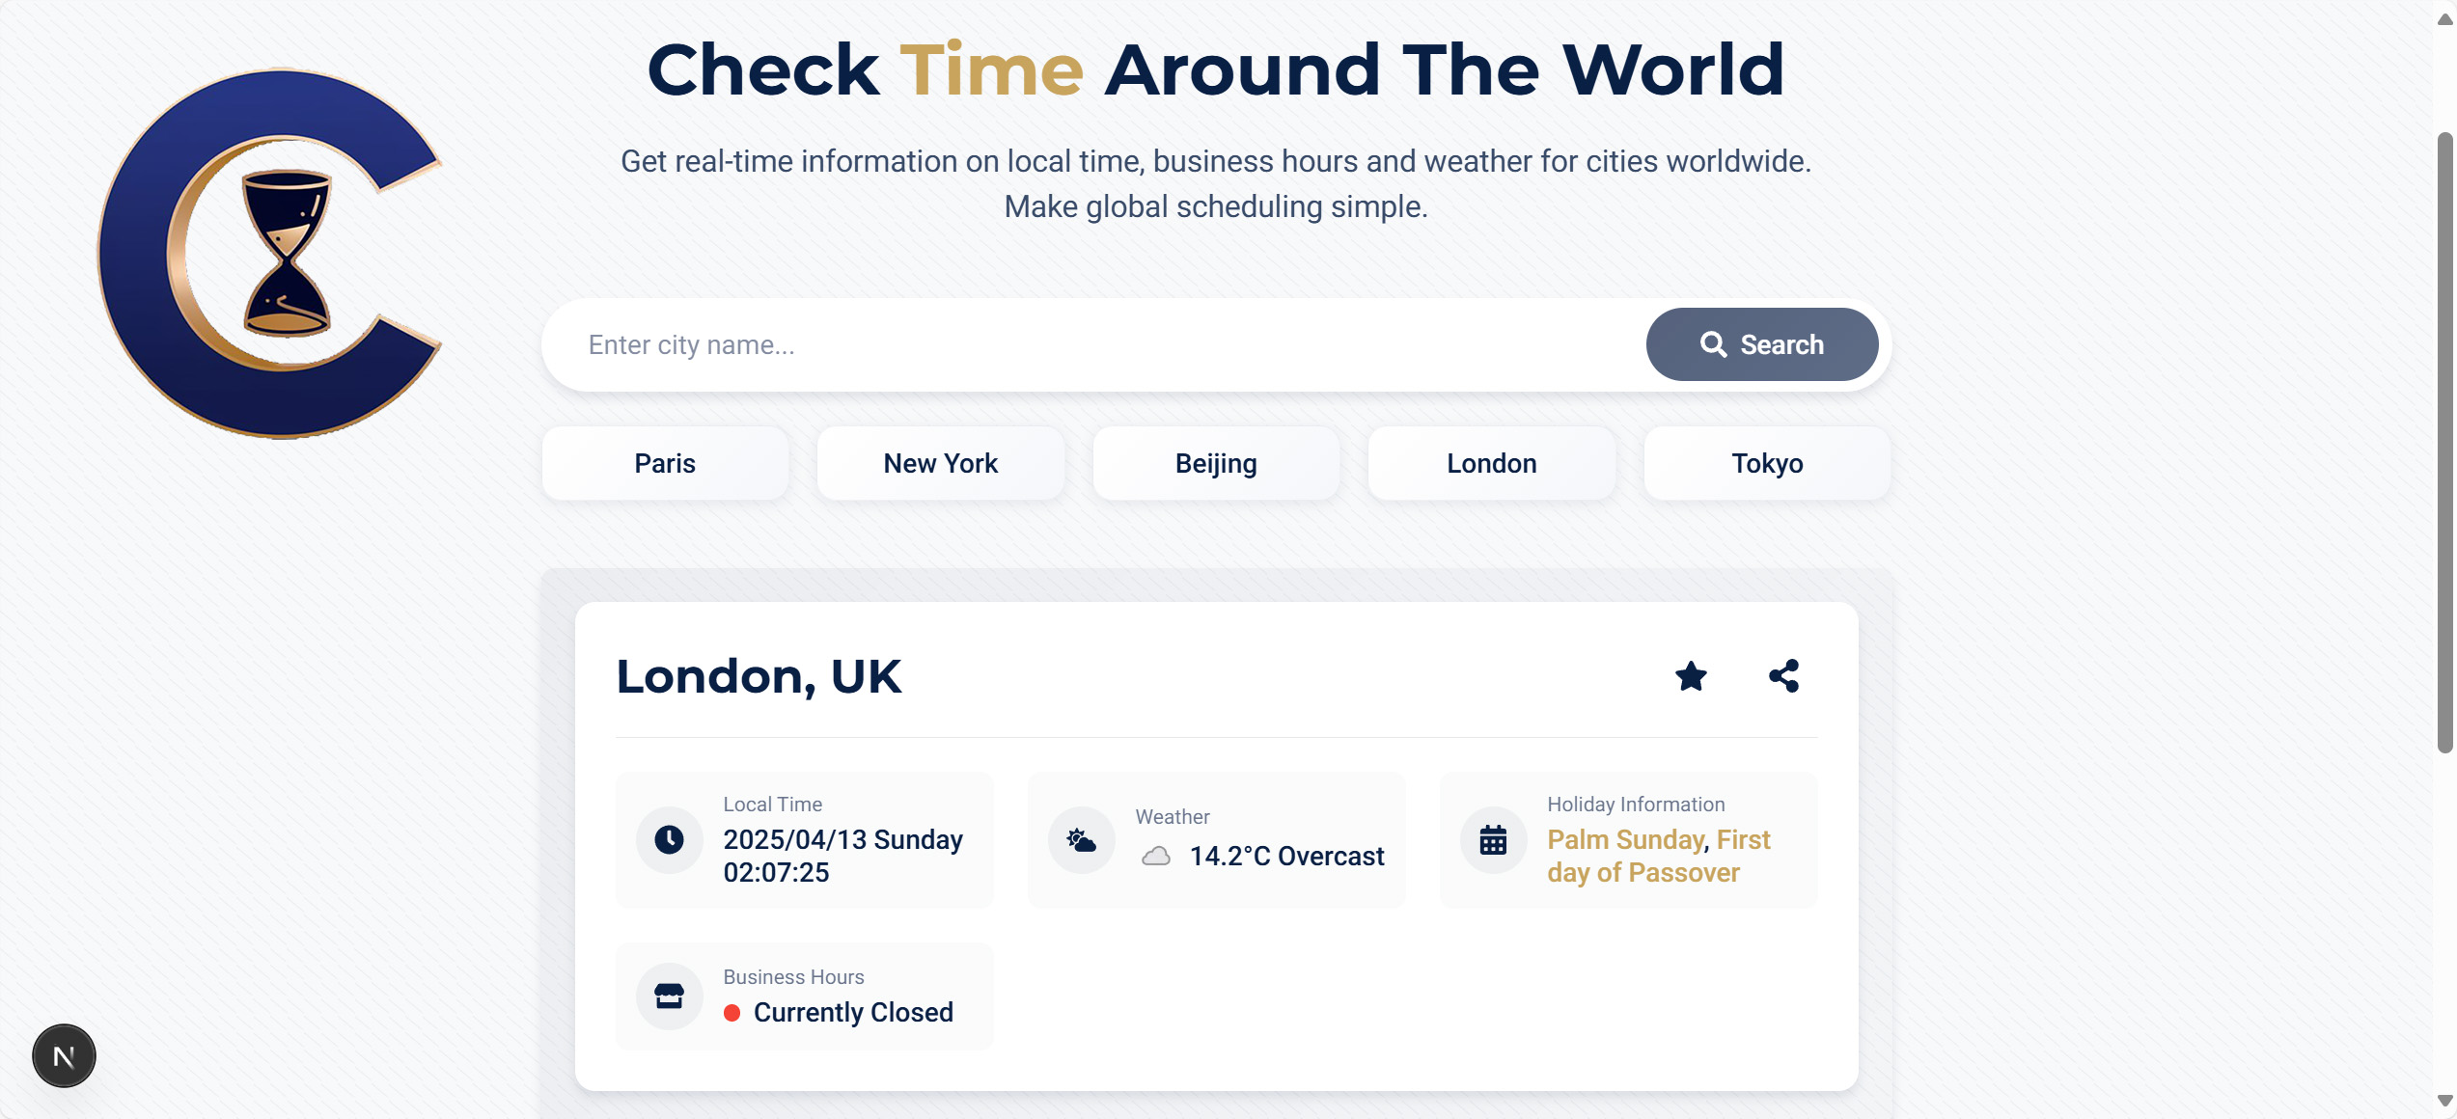Toggle the star to favorite London
This screenshot has width=2457, height=1119.
[x=1691, y=676]
